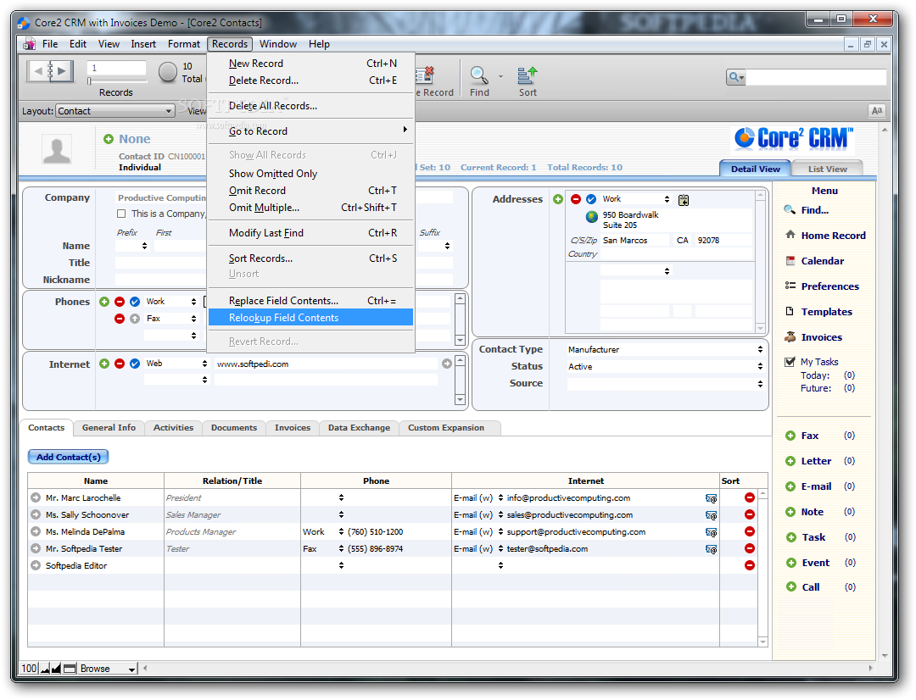Image resolution: width=916 pixels, height=700 pixels.
Task: Open the Window menu in menu bar
Action: (277, 44)
